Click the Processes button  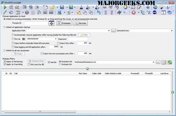point(64,23)
